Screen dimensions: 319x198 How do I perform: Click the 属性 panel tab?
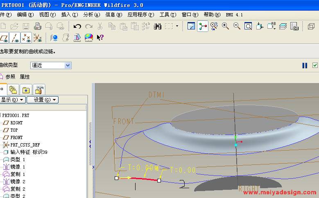tap(25, 77)
